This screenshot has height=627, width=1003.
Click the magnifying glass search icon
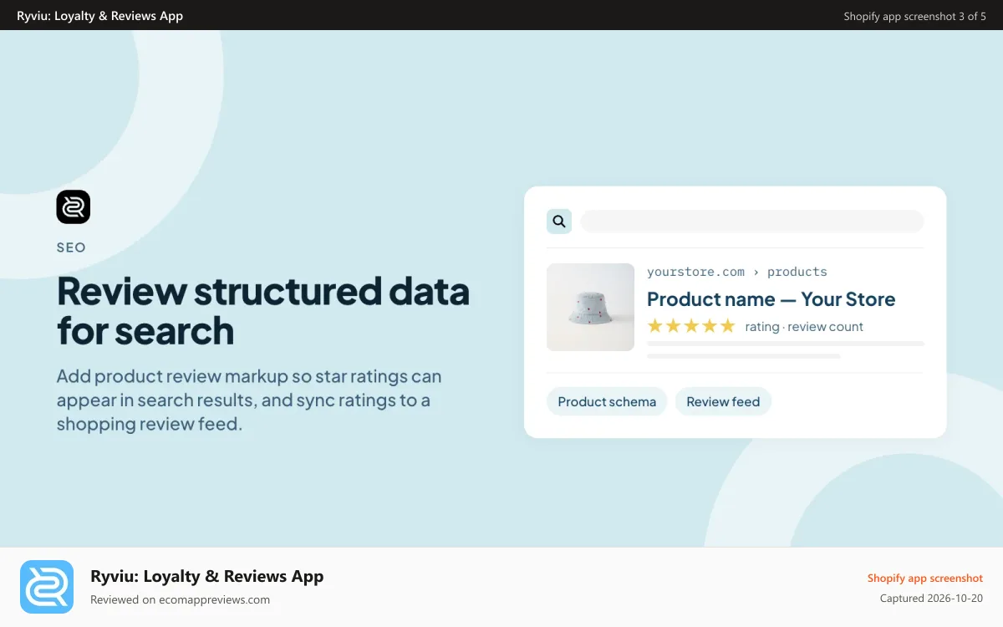(x=559, y=222)
